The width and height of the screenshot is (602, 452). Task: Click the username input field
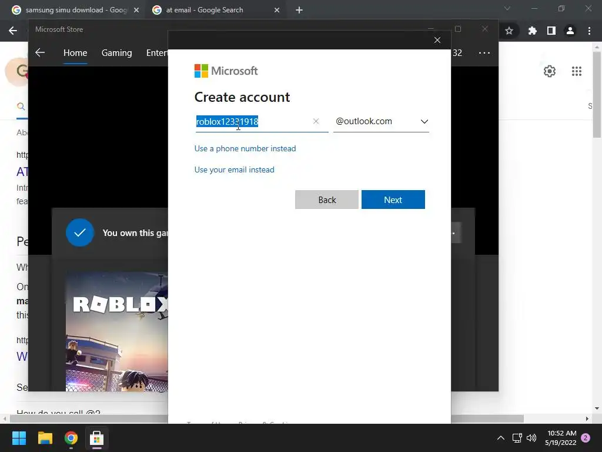[x=262, y=122]
